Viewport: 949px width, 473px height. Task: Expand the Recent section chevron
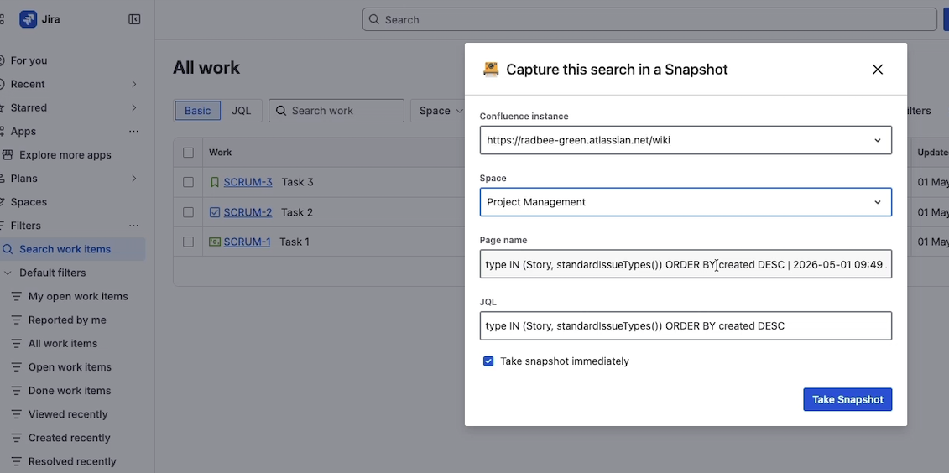(133, 84)
